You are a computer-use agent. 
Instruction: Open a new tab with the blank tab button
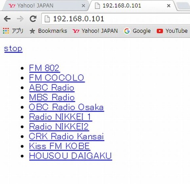pyautogui.click(x=183, y=6)
